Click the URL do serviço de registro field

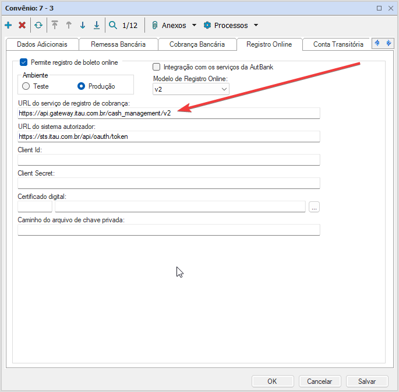tap(169, 113)
